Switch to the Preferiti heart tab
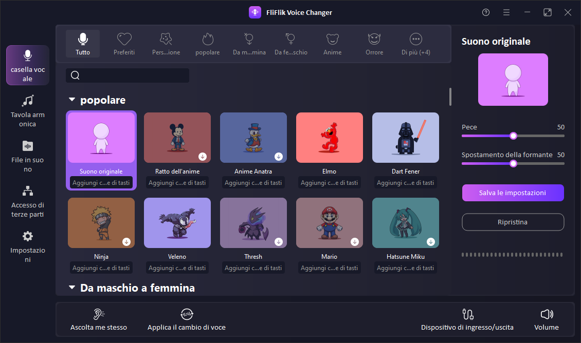The width and height of the screenshot is (581, 343). (x=124, y=44)
